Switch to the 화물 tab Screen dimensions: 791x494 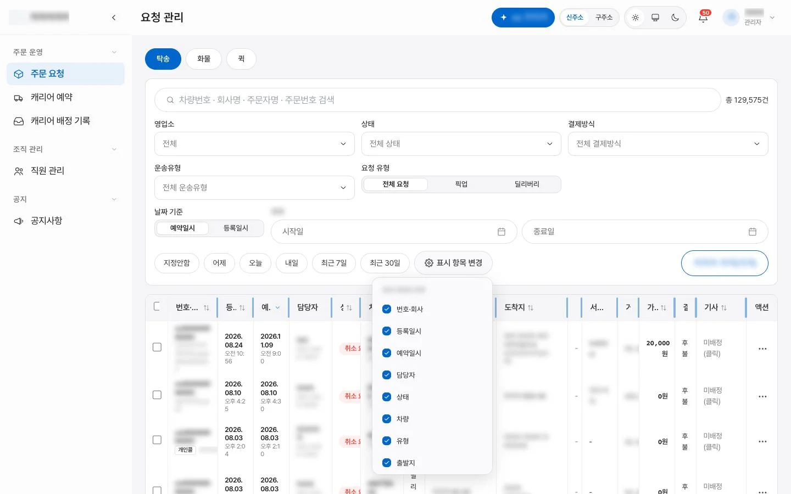click(x=204, y=59)
